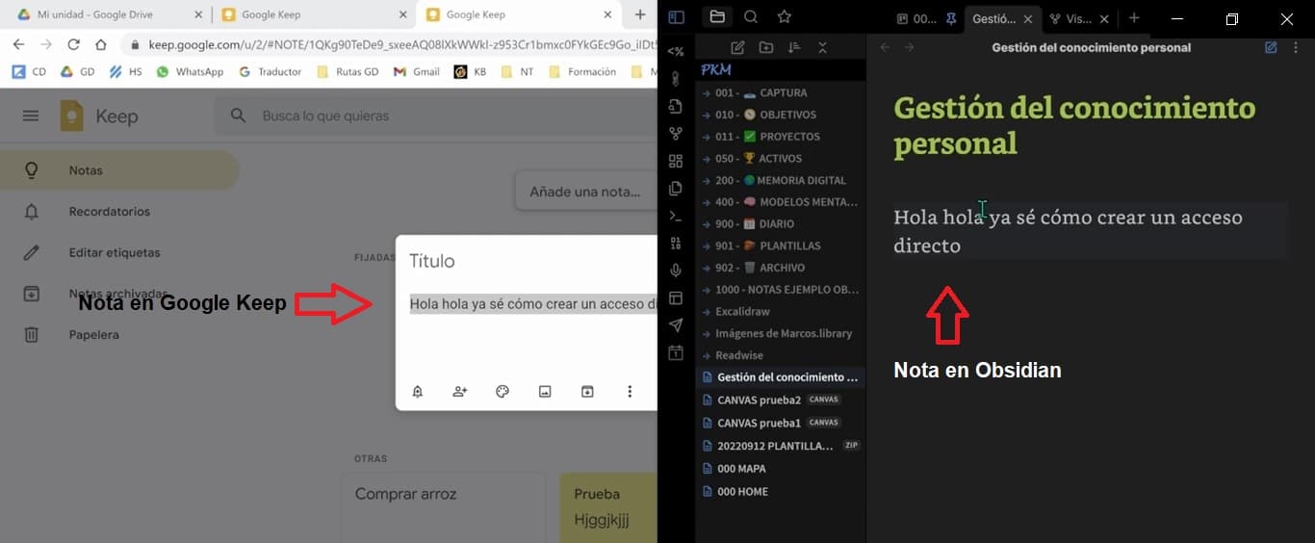Image resolution: width=1315 pixels, height=543 pixels.
Task: Toggle edit mode with the pencil icon
Action: [1271, 47]
